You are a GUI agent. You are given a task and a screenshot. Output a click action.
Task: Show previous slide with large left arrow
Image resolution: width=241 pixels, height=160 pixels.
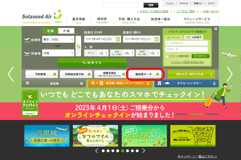click(11, 74)
